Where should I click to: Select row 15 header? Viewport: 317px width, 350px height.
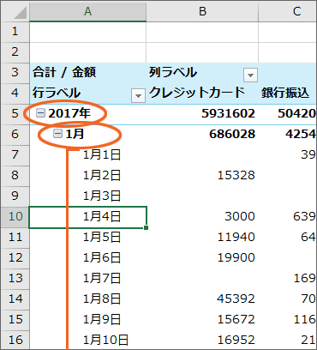click(x=15, y=320)
